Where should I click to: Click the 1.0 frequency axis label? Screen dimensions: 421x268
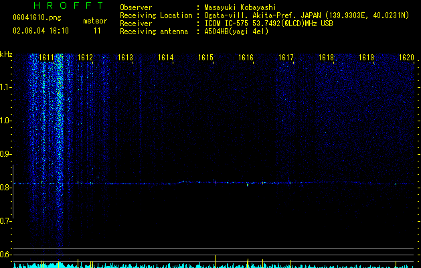(5, 121)
